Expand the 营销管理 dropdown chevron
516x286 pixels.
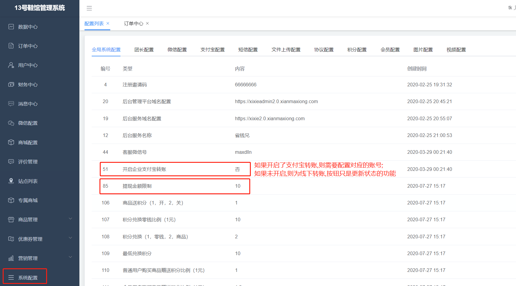point(70,257)
